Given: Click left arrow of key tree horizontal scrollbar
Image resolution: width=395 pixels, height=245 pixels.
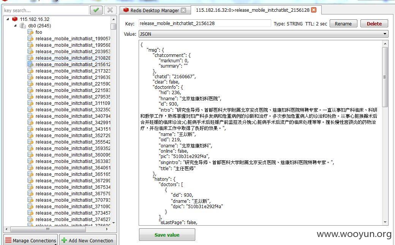Looking at the screenshot, I should tap(6, 229).
